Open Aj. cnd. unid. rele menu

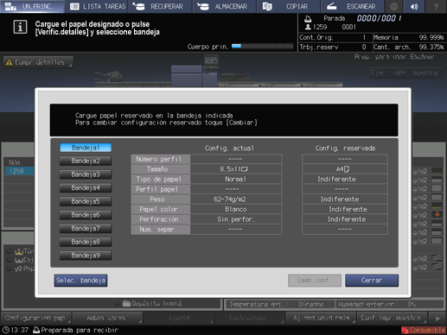click(x=321, y=318)
